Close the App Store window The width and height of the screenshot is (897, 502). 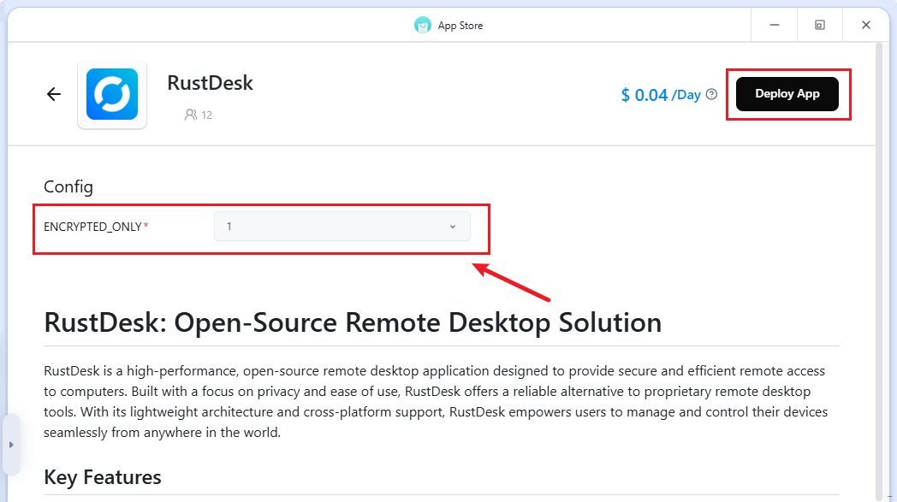(x=866, y=26)
